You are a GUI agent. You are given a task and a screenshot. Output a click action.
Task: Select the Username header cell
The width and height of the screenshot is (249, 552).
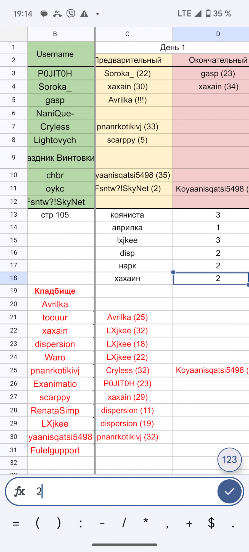[x=55, y=54]
